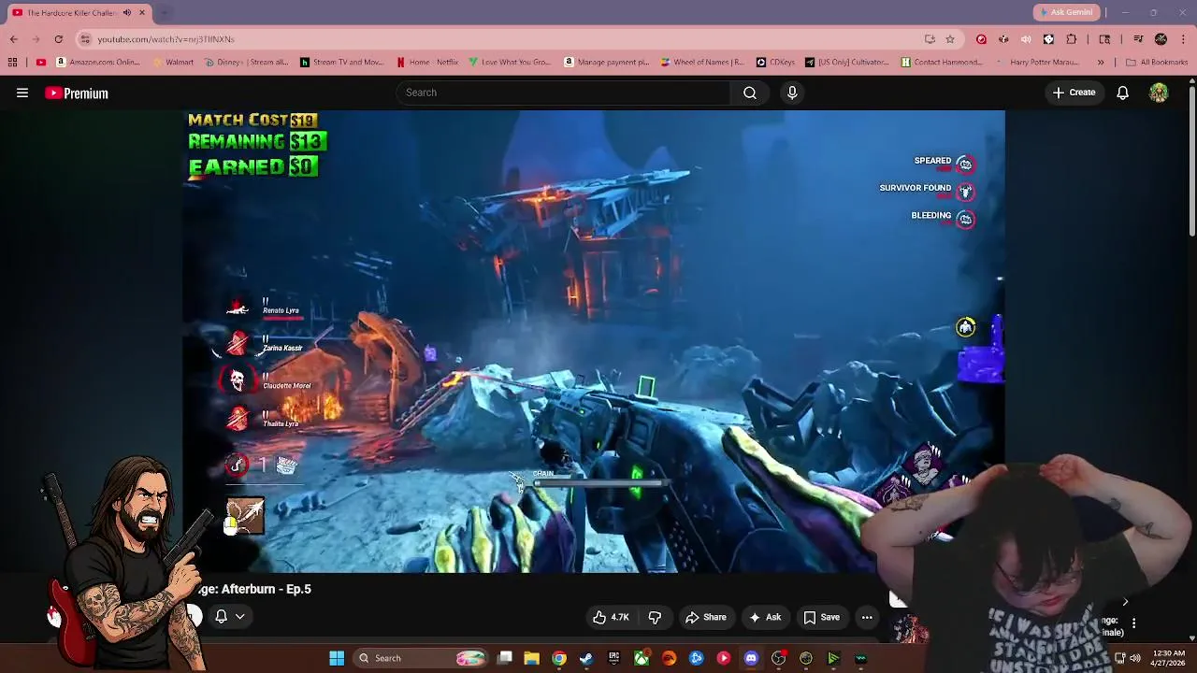Install app icon in address bar
Image resolution: width=1197 pixels, height=673 pixels.
(x=930, y=39)
